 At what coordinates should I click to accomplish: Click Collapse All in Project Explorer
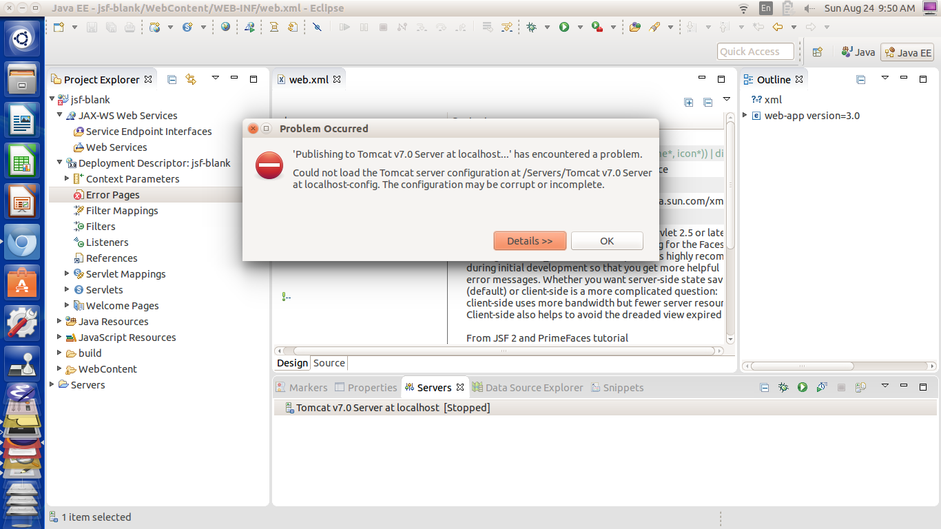172,79
